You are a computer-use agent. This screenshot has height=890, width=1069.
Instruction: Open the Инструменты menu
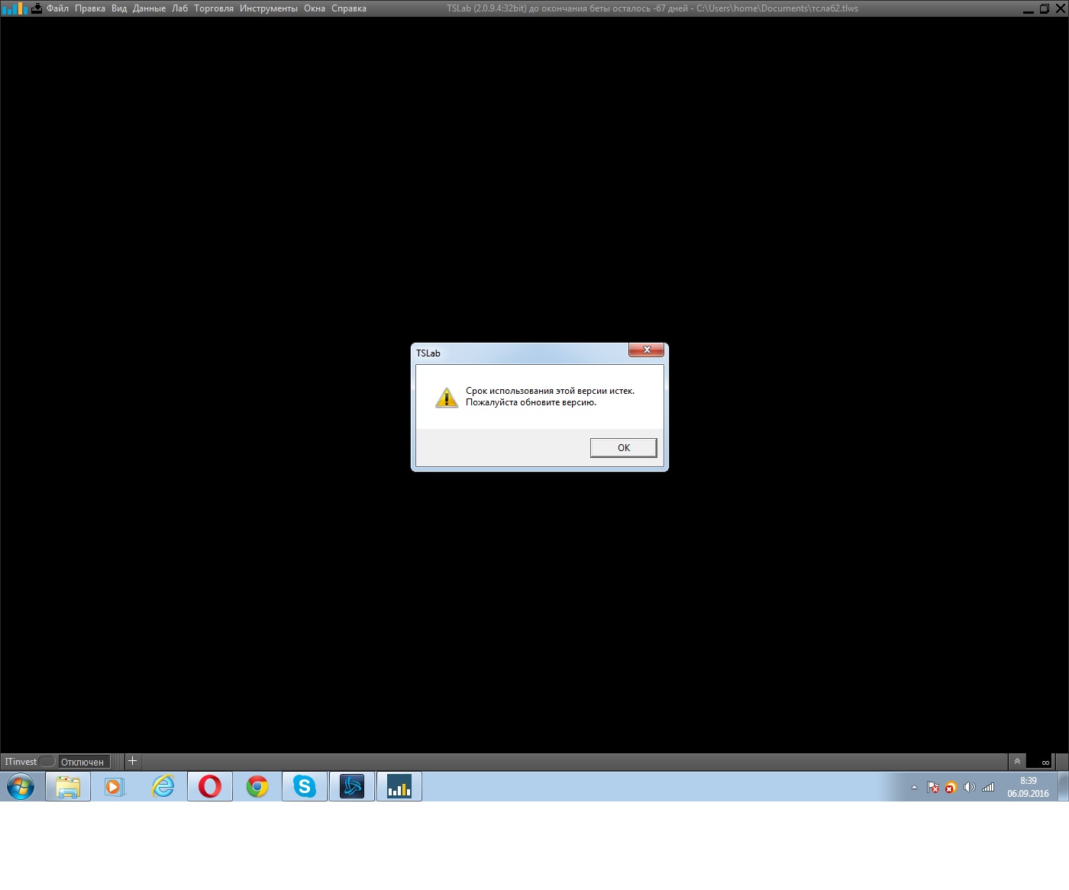269,8
